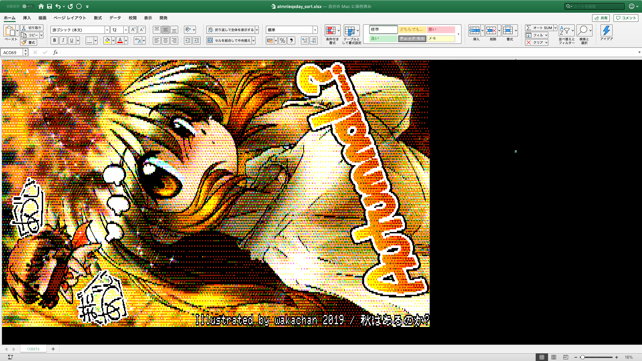Click the Paste clipboard icon
Image resolution: width=642 pixels, height=361 pixels.
(x=10, y=31)
